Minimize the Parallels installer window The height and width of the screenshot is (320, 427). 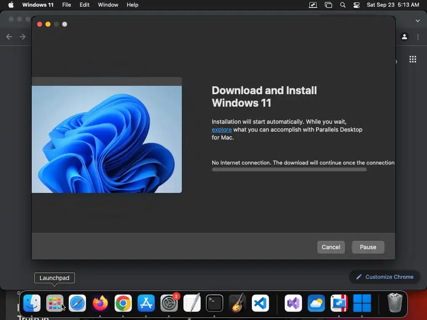tap(48, 24)
